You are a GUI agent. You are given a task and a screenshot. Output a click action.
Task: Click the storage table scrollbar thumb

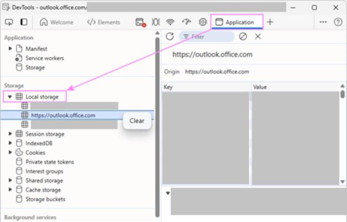pyautogui.click(x=343, y=93)
